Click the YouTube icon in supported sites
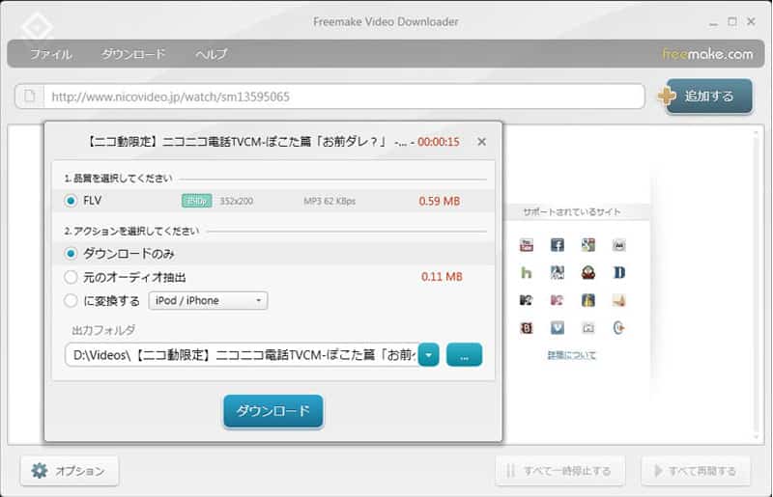The image size is (773, 497). [x=526, y=245]
